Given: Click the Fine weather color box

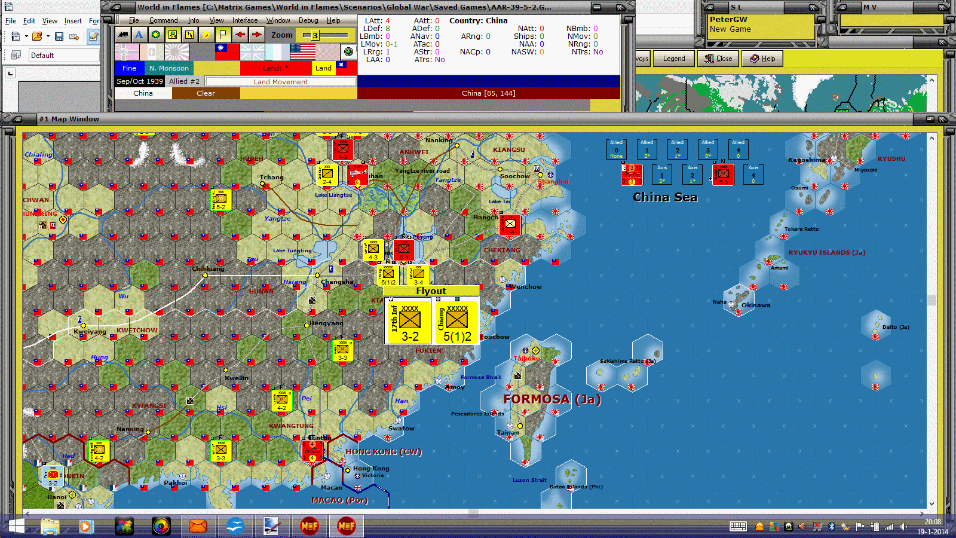Looking at the screenshot, I should [x=129, y=68].
